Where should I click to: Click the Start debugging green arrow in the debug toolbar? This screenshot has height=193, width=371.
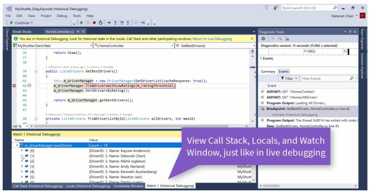click(x=82, y=23)
